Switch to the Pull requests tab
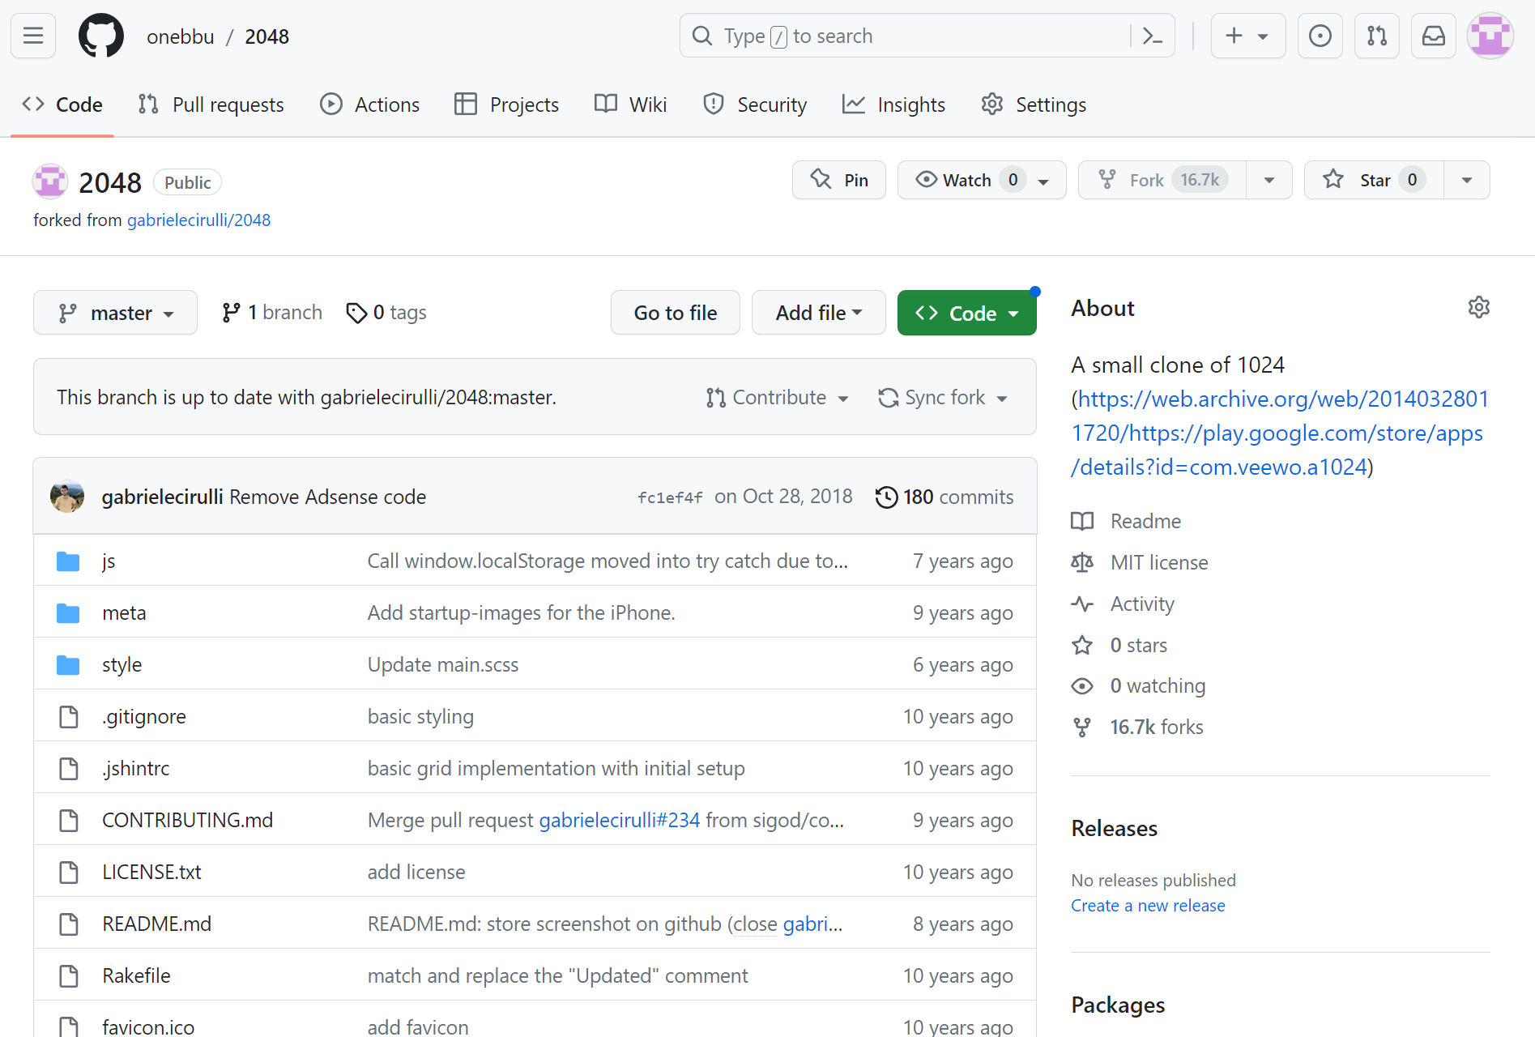1535x1037 pixels. [211, 105]
